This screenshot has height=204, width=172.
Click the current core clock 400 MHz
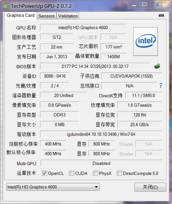tap(53, 144)
